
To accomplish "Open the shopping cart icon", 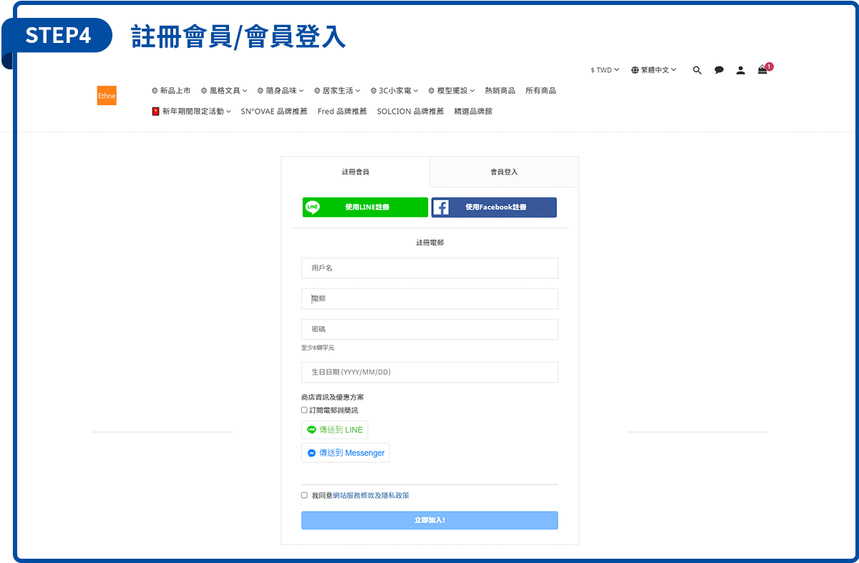I will point(762,70).
